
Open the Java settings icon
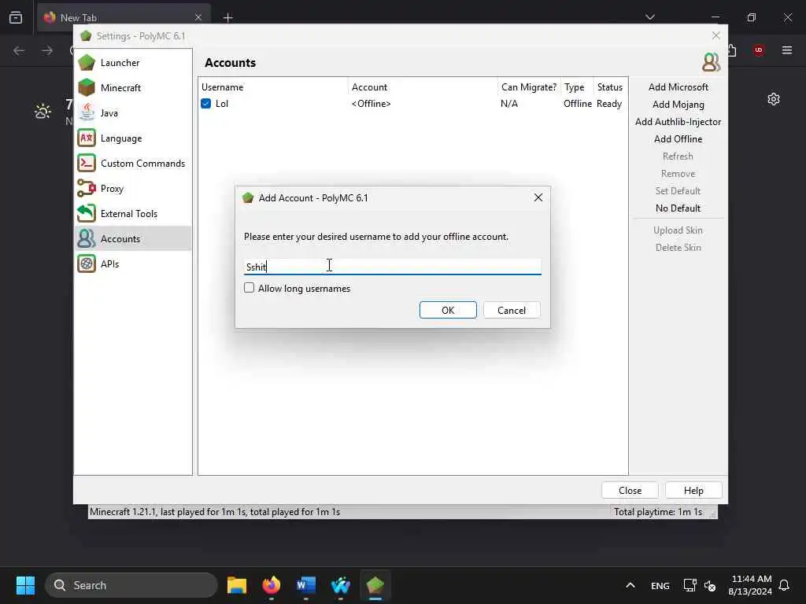point(87,113)
